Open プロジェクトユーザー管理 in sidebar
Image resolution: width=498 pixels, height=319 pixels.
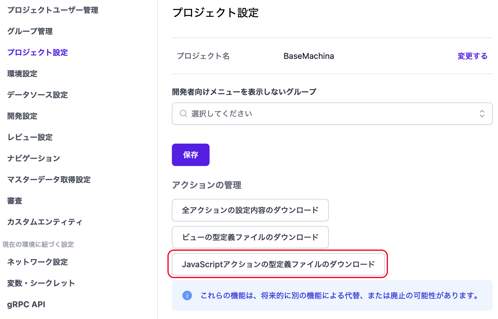(53, 10)
